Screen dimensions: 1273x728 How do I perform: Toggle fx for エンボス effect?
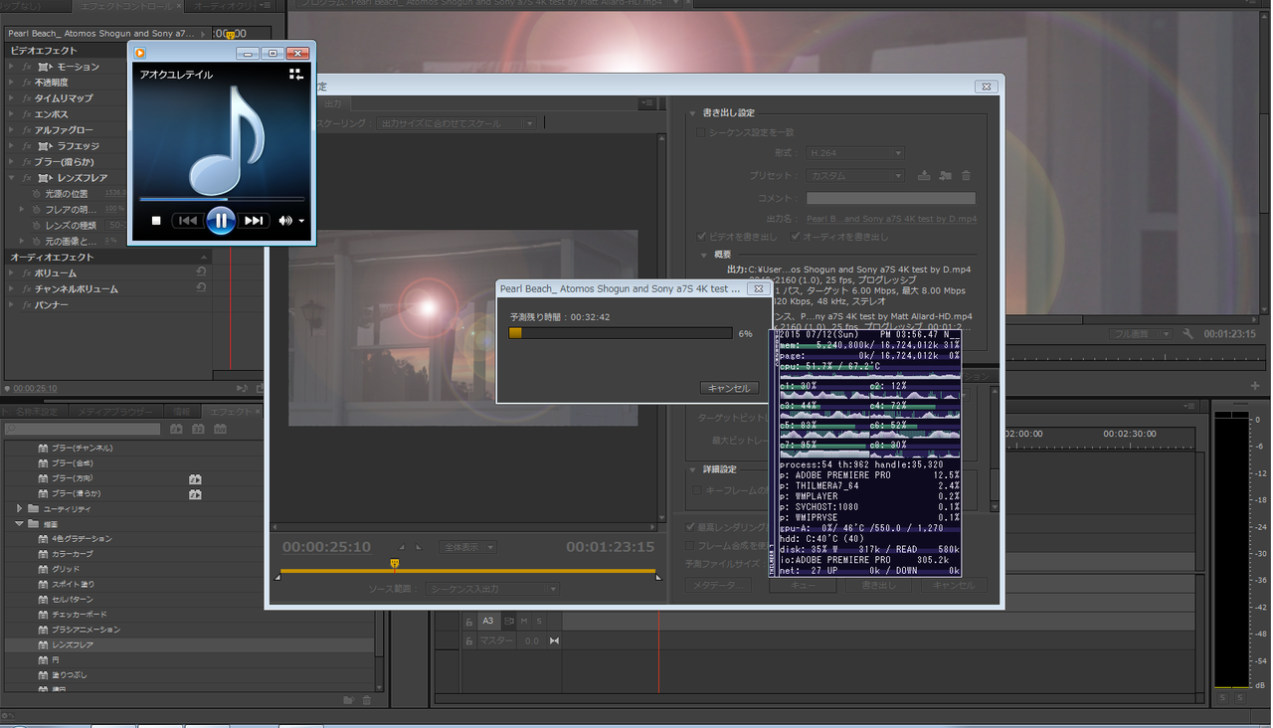click(27, 114)
